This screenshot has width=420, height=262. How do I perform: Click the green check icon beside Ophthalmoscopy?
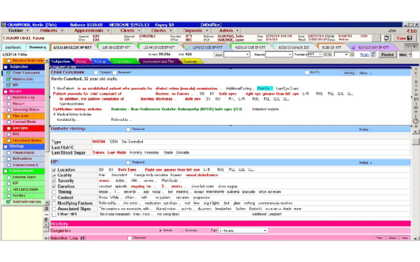click(8, 202)
